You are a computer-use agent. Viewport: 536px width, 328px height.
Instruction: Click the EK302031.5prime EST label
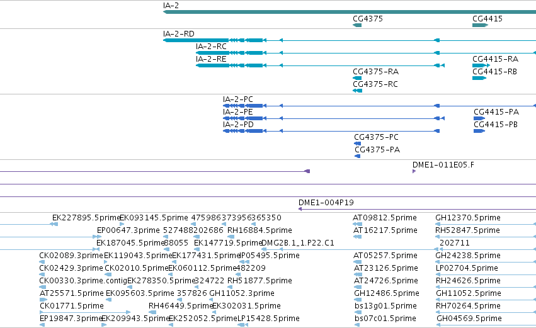pos(246,306)
